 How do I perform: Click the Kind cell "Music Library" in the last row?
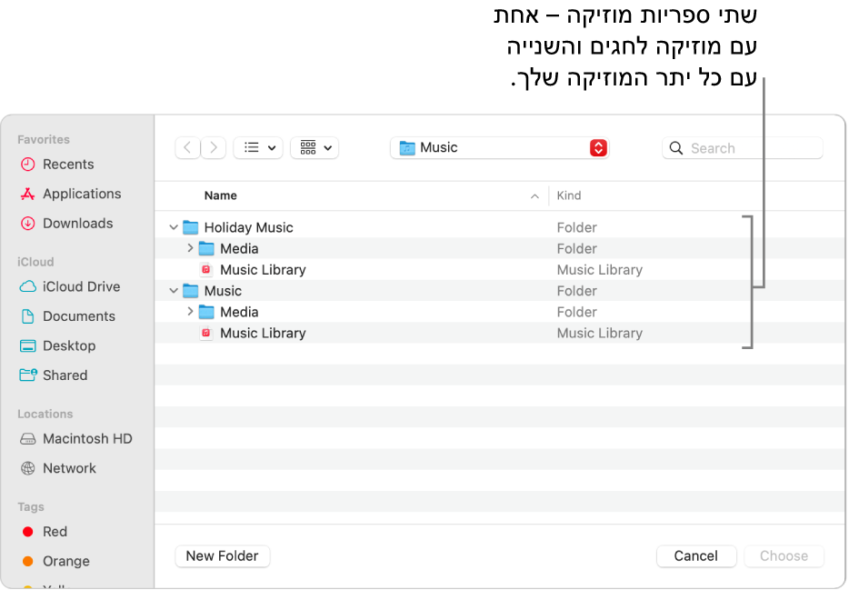pyautogui.click(x=599, y=333)
